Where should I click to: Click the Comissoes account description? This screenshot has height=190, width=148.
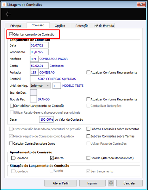pos(57,66)
